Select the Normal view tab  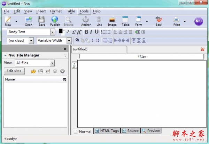point(83,131)
